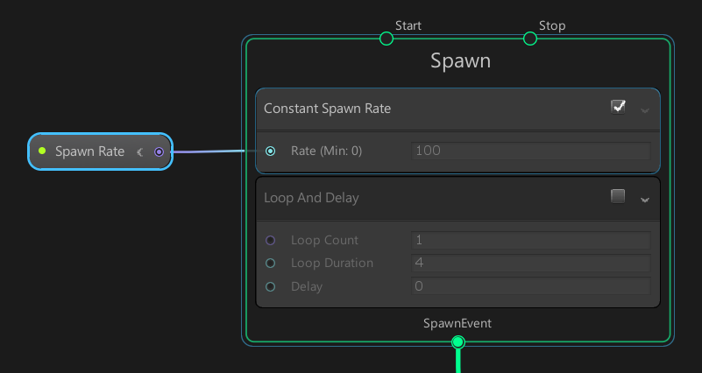The width and height of the screenshot is (702, 373).
Task: Click the green dot on Spawn Rate node
Action: (41, 151)
